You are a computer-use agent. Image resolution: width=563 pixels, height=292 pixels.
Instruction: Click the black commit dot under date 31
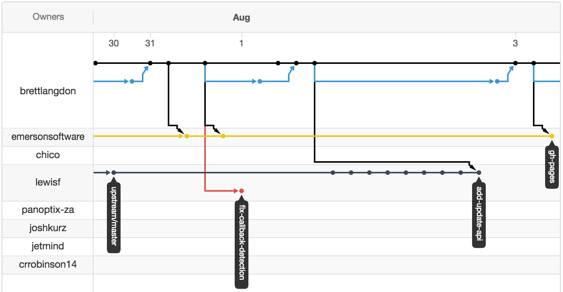[x=150, y=63]
